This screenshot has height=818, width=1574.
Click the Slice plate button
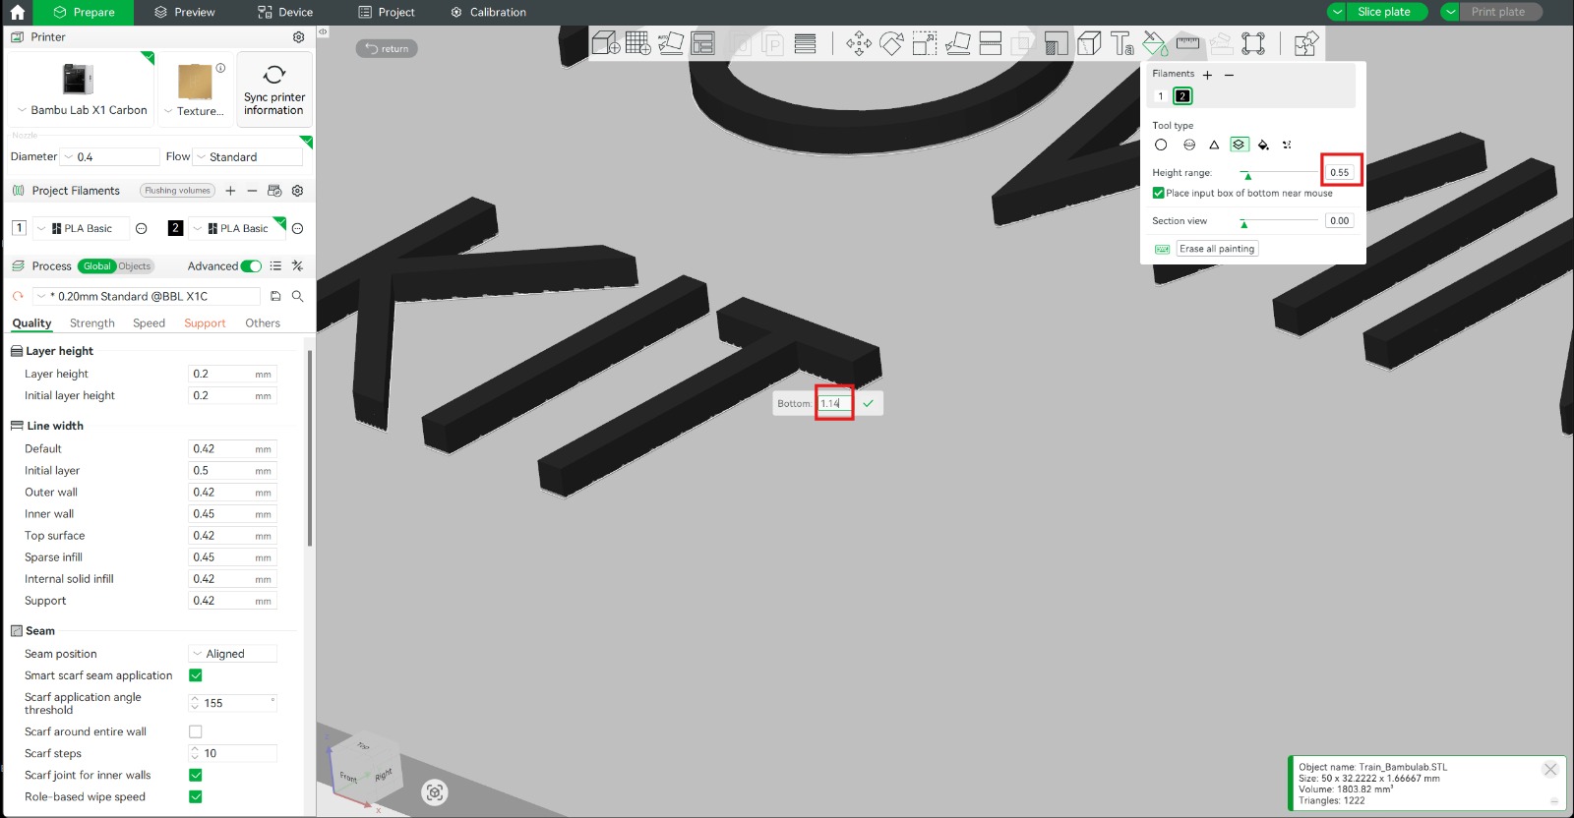pos(1383,12)
